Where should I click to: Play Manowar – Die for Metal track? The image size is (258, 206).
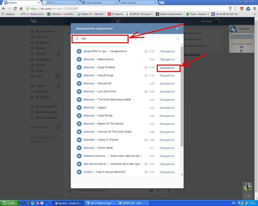(79, 148)
